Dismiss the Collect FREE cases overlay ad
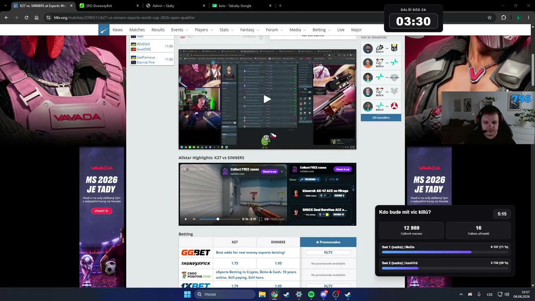Viewport: 535px width, 301px height. tap(282, 171)
